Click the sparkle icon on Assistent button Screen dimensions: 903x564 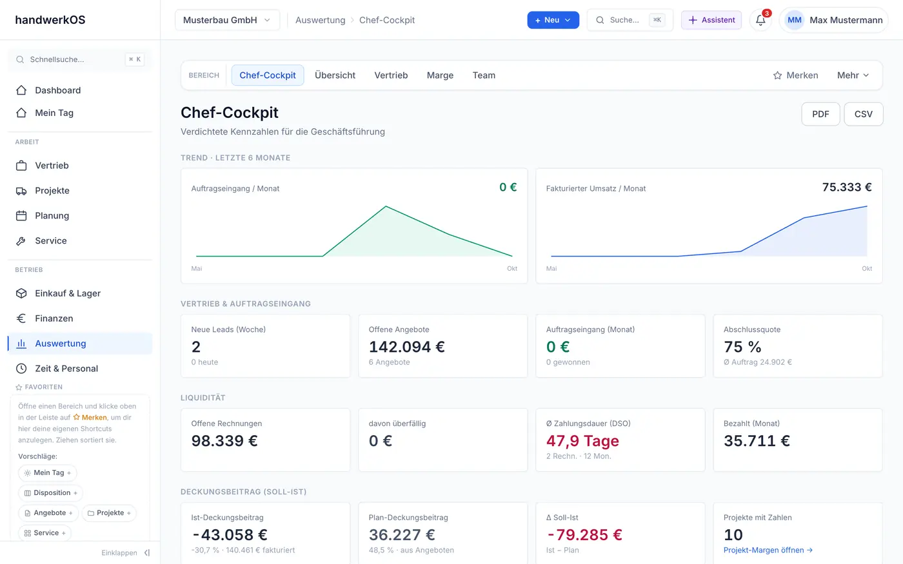pyautogui.click(x=693, y=20)
